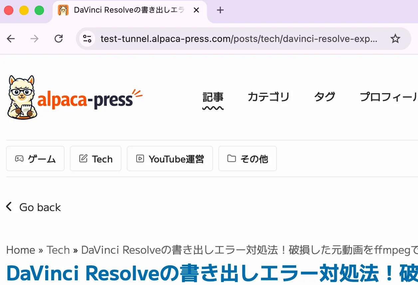
Task: Open the Tech category button
Action: point(96,158)
